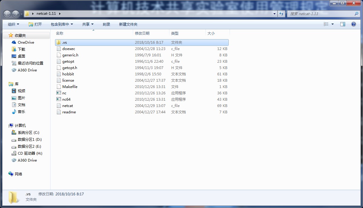Image resolution: width=363 pixels, height=208 pixels.
Task: Click 新建文件夹 button
Action: [128, 24]
